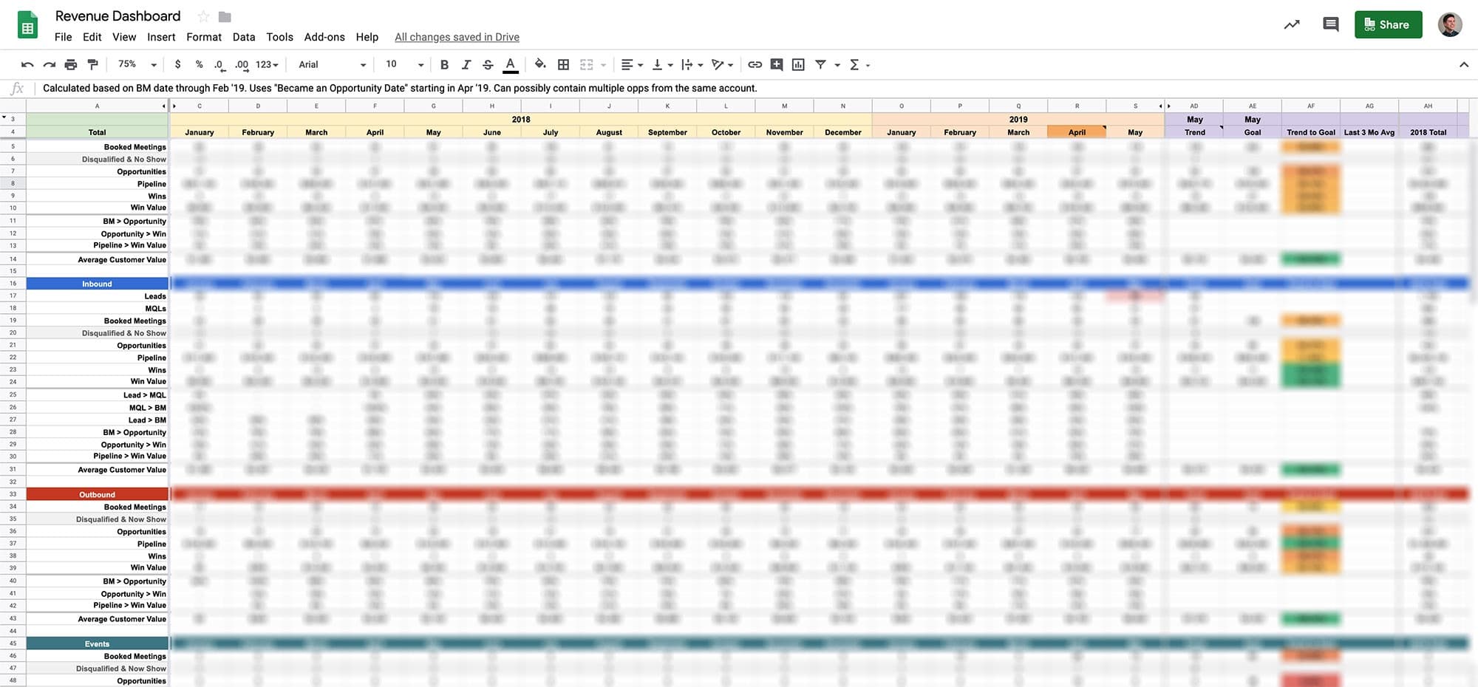Open the activity trend icon
This screenshot has width=1478, height=687.
1291,24
